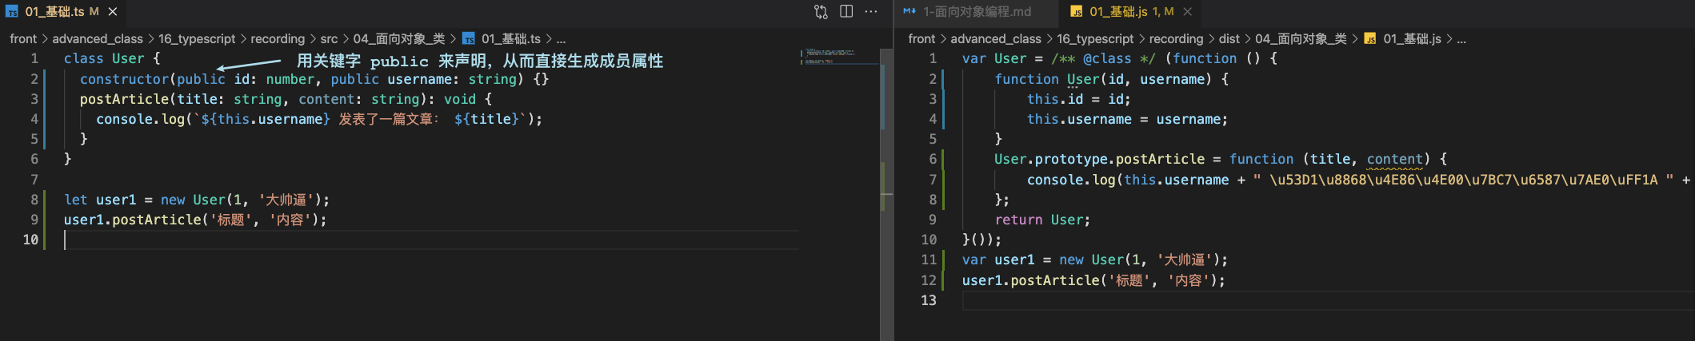
Task: Click the underlined 'content' parameter in JS
Action: click(1395, 159)
